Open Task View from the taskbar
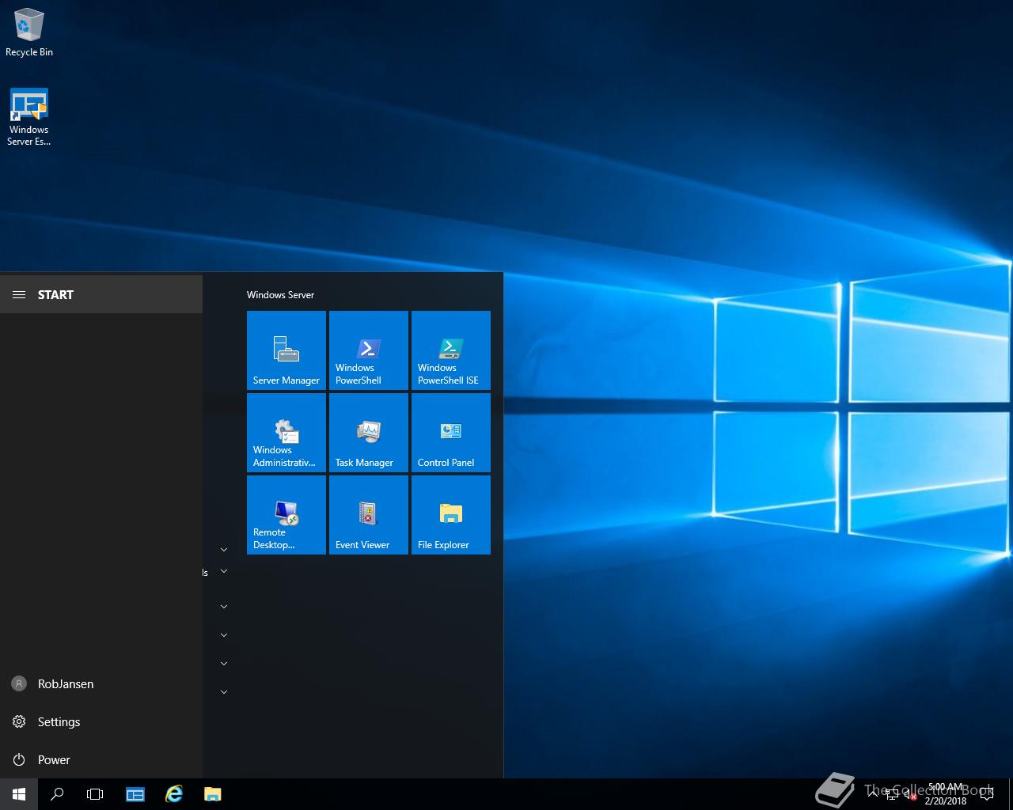Viewport: 1013px width, 810px height. tap(95, 794)
